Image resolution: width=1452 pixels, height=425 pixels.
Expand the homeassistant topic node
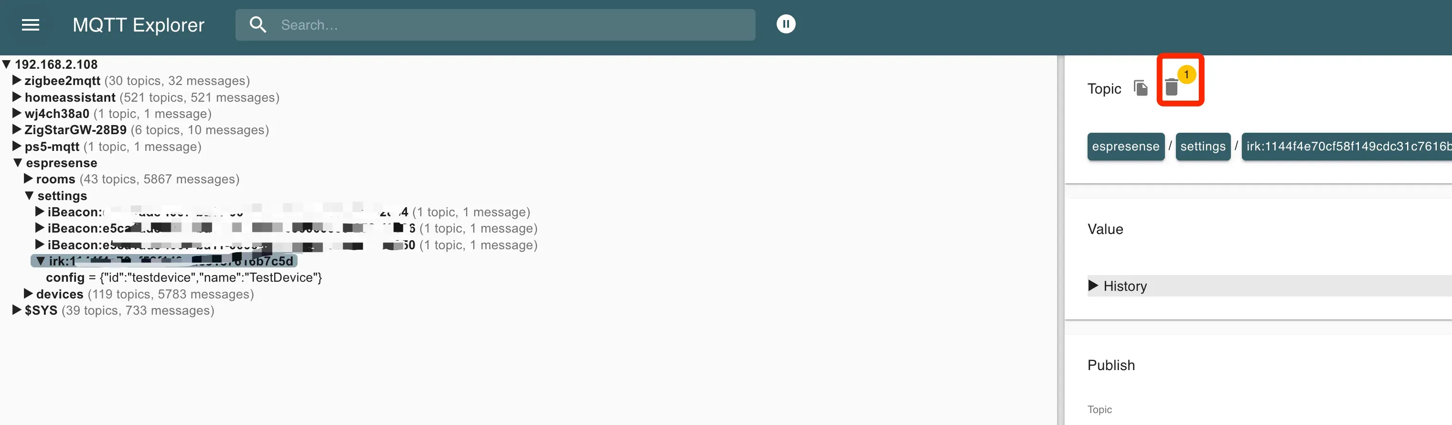(17, 97)
